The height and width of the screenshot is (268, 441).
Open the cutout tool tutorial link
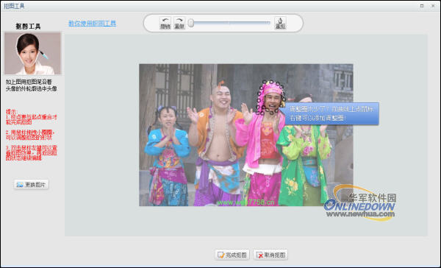pyautogui.click(x=93, y=23)
